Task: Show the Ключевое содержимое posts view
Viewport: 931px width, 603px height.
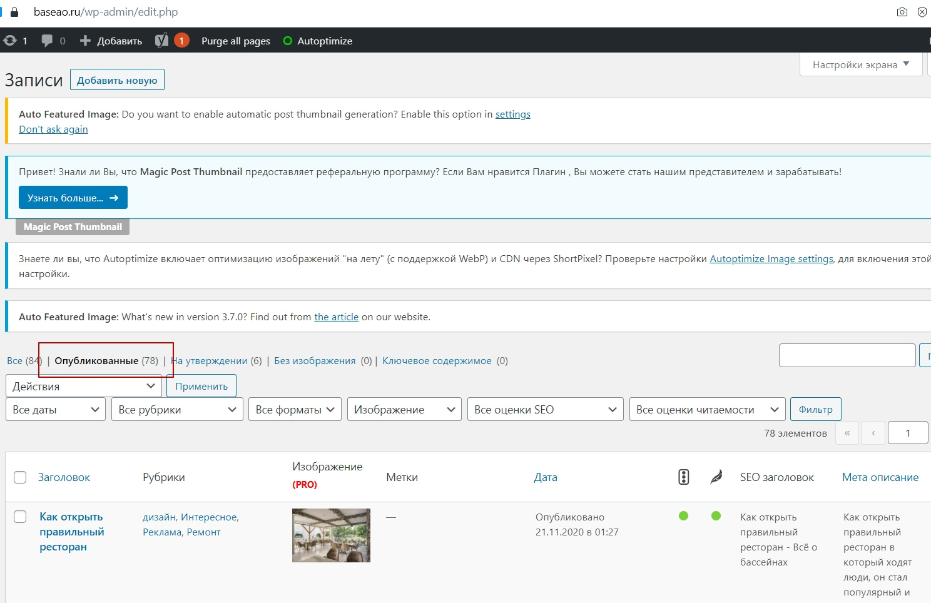Action: click(437, 361)
